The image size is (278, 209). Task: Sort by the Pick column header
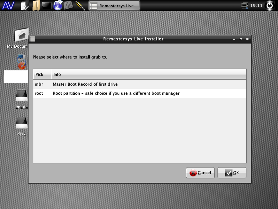42,75
